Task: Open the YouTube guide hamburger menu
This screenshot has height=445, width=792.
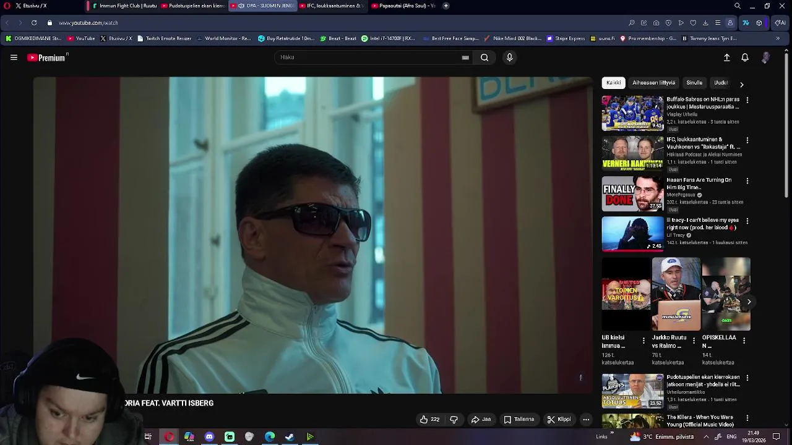Action: click(x=14, y=57)
